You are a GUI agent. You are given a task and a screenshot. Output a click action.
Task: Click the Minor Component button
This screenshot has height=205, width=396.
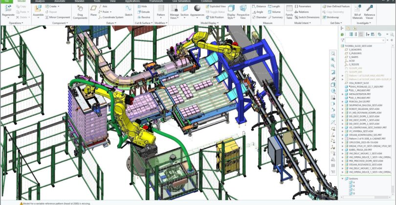click(x=59, y=17)
